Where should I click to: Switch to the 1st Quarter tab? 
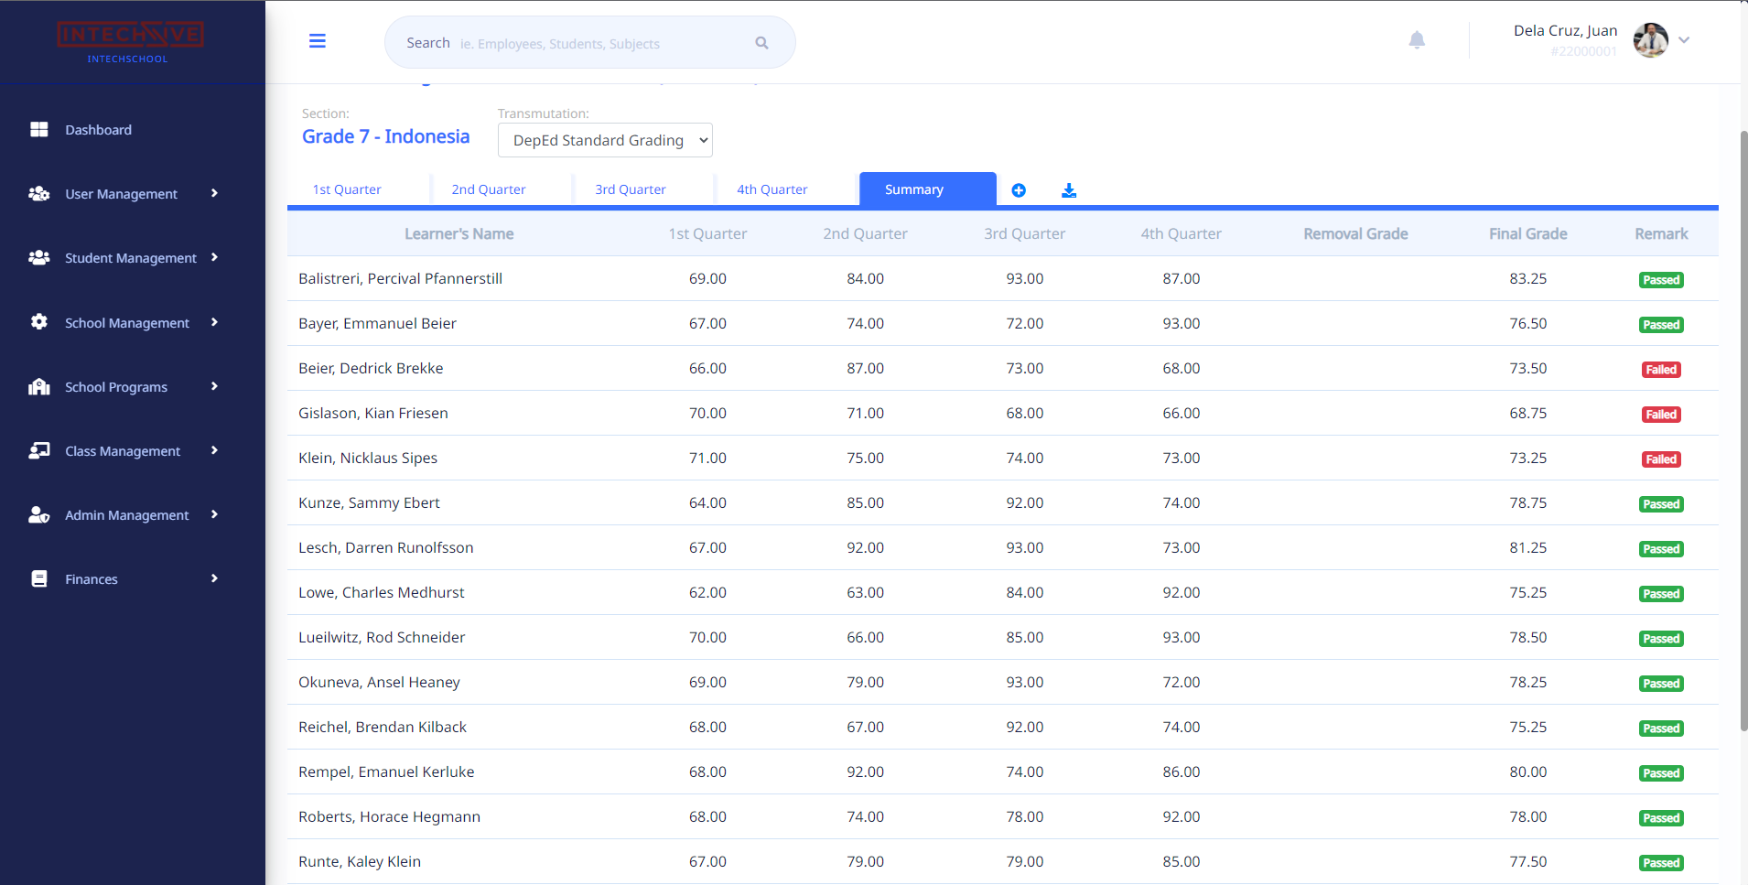pyautogui.click(x=347, y=189)
